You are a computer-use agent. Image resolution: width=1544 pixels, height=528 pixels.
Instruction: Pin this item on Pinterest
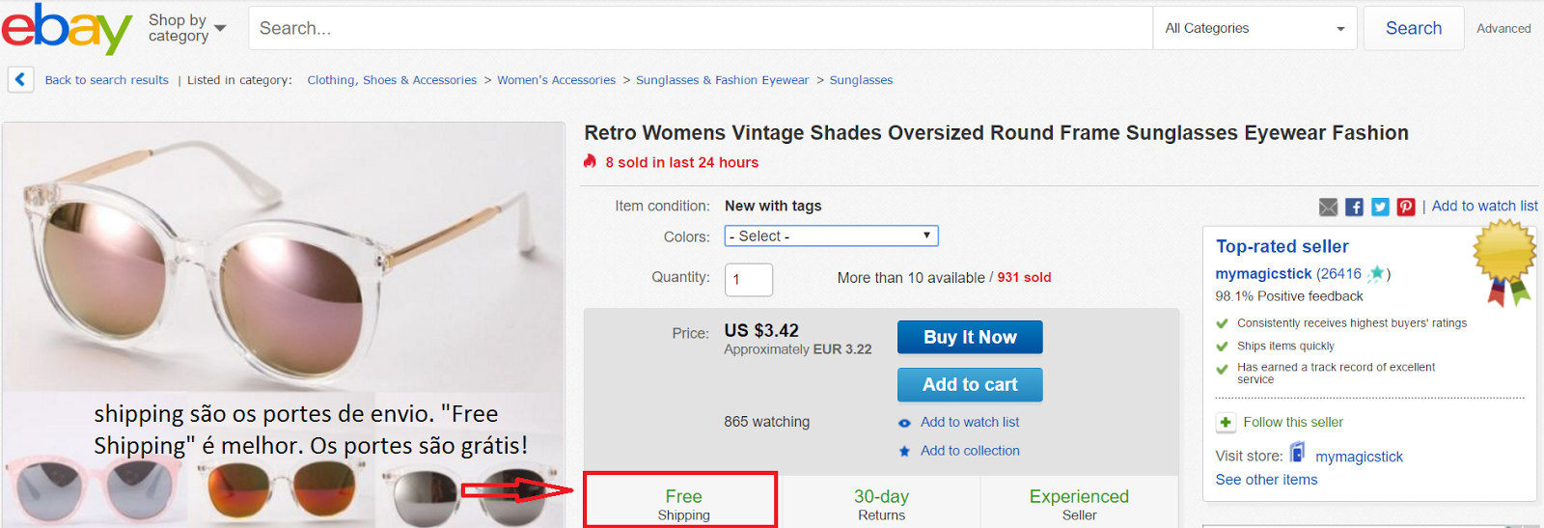(1406, 207)
